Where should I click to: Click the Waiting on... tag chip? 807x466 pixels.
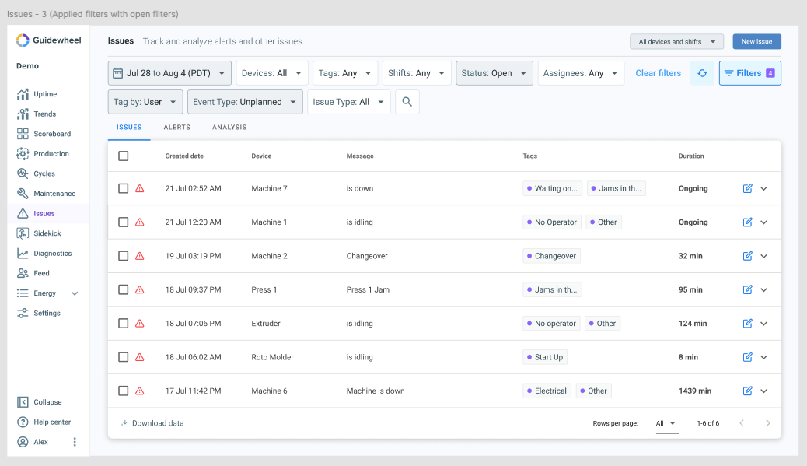point(552,188)
